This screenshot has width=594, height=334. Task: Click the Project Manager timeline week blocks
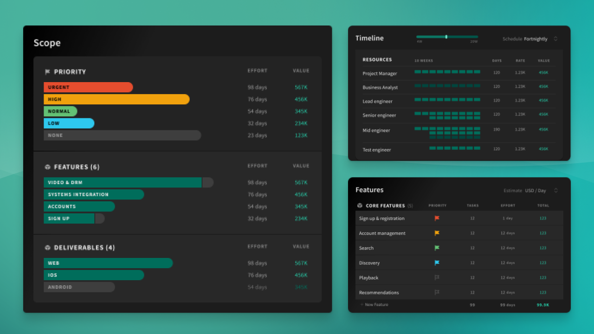(447, 72)
